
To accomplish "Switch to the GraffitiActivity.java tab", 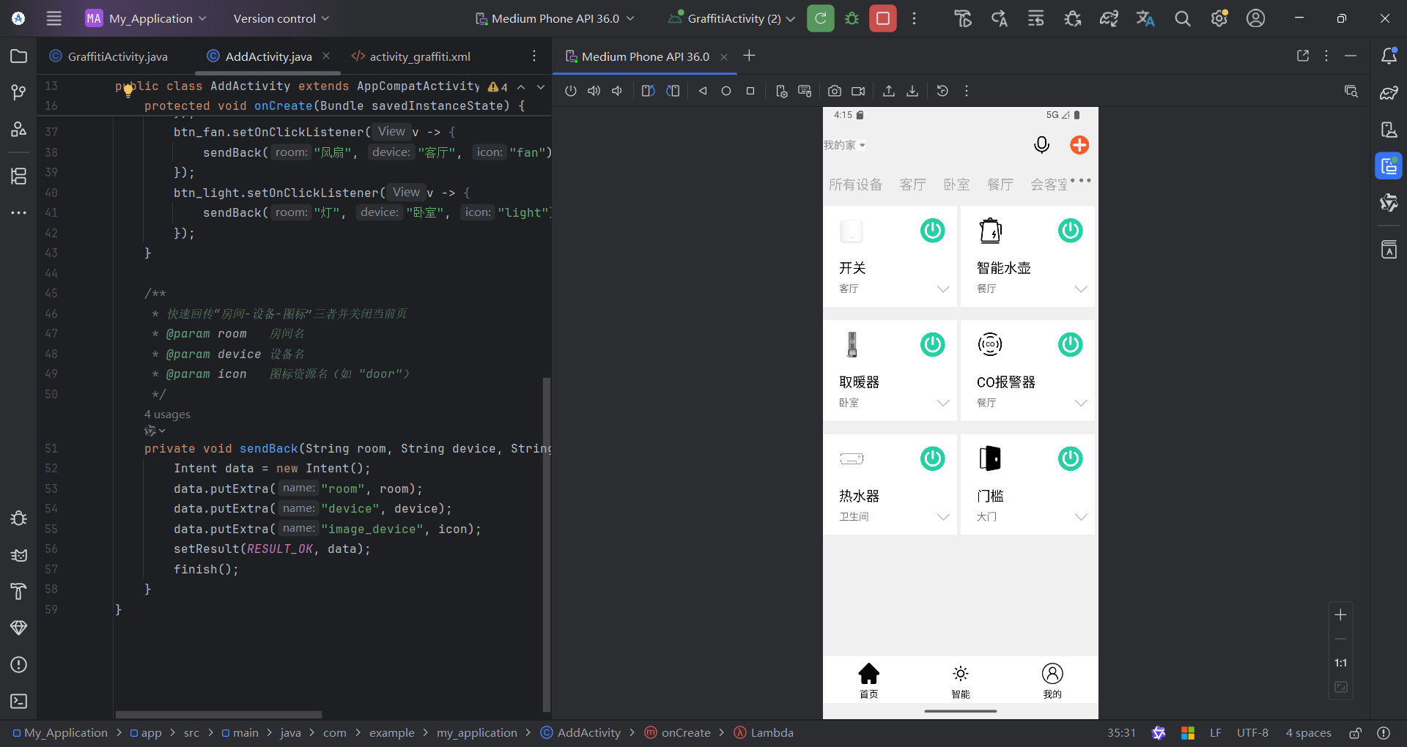I will [117, 56].
